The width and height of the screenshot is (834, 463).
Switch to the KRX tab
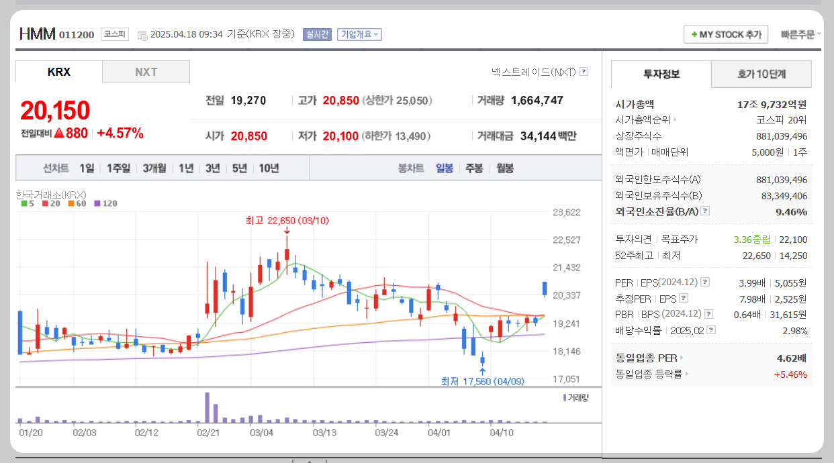pyautogui.click(x=59, y=72)
